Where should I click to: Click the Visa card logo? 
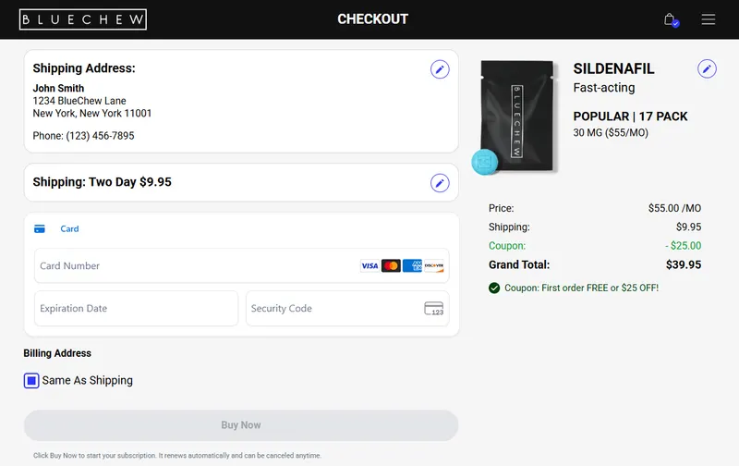[369, 266]
